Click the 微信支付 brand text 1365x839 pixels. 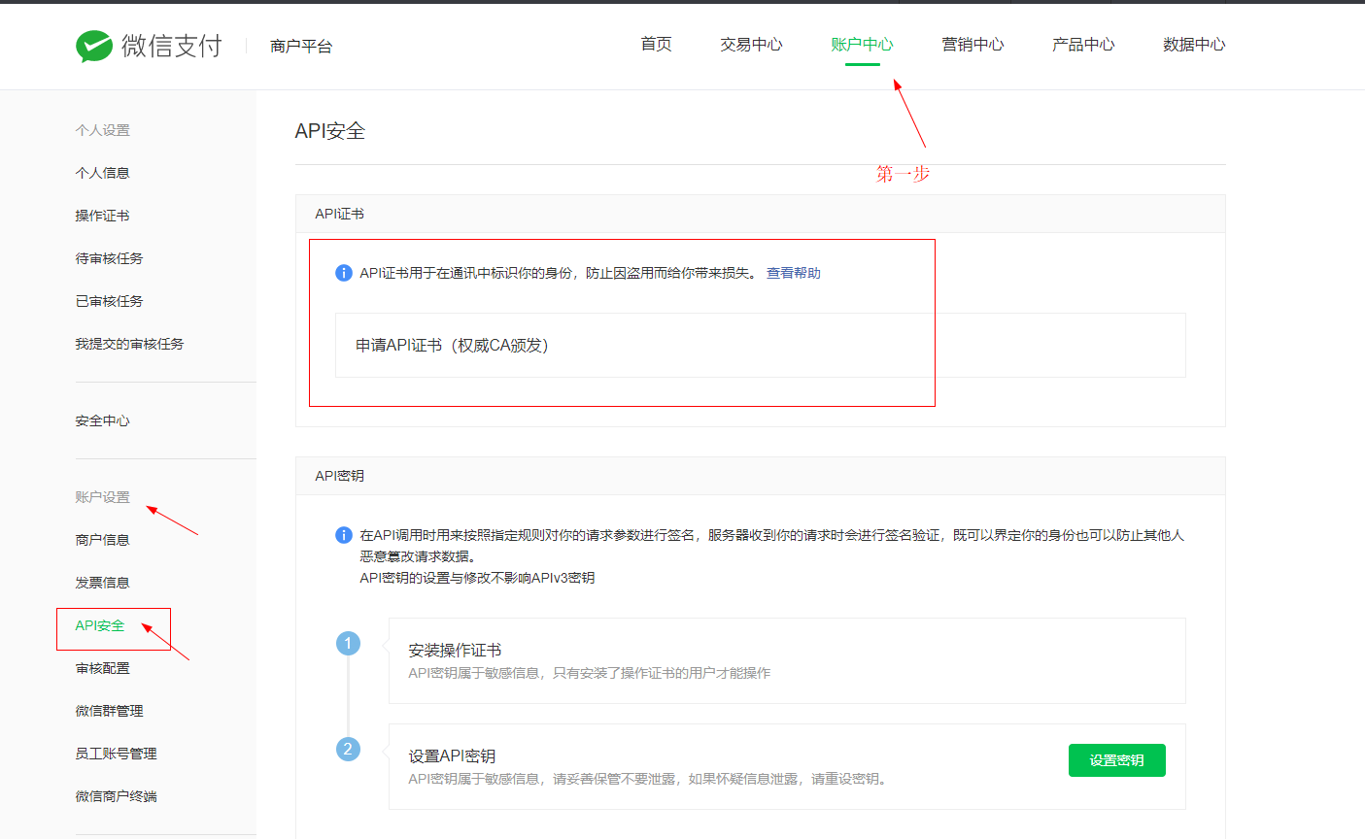click(172, 46)
